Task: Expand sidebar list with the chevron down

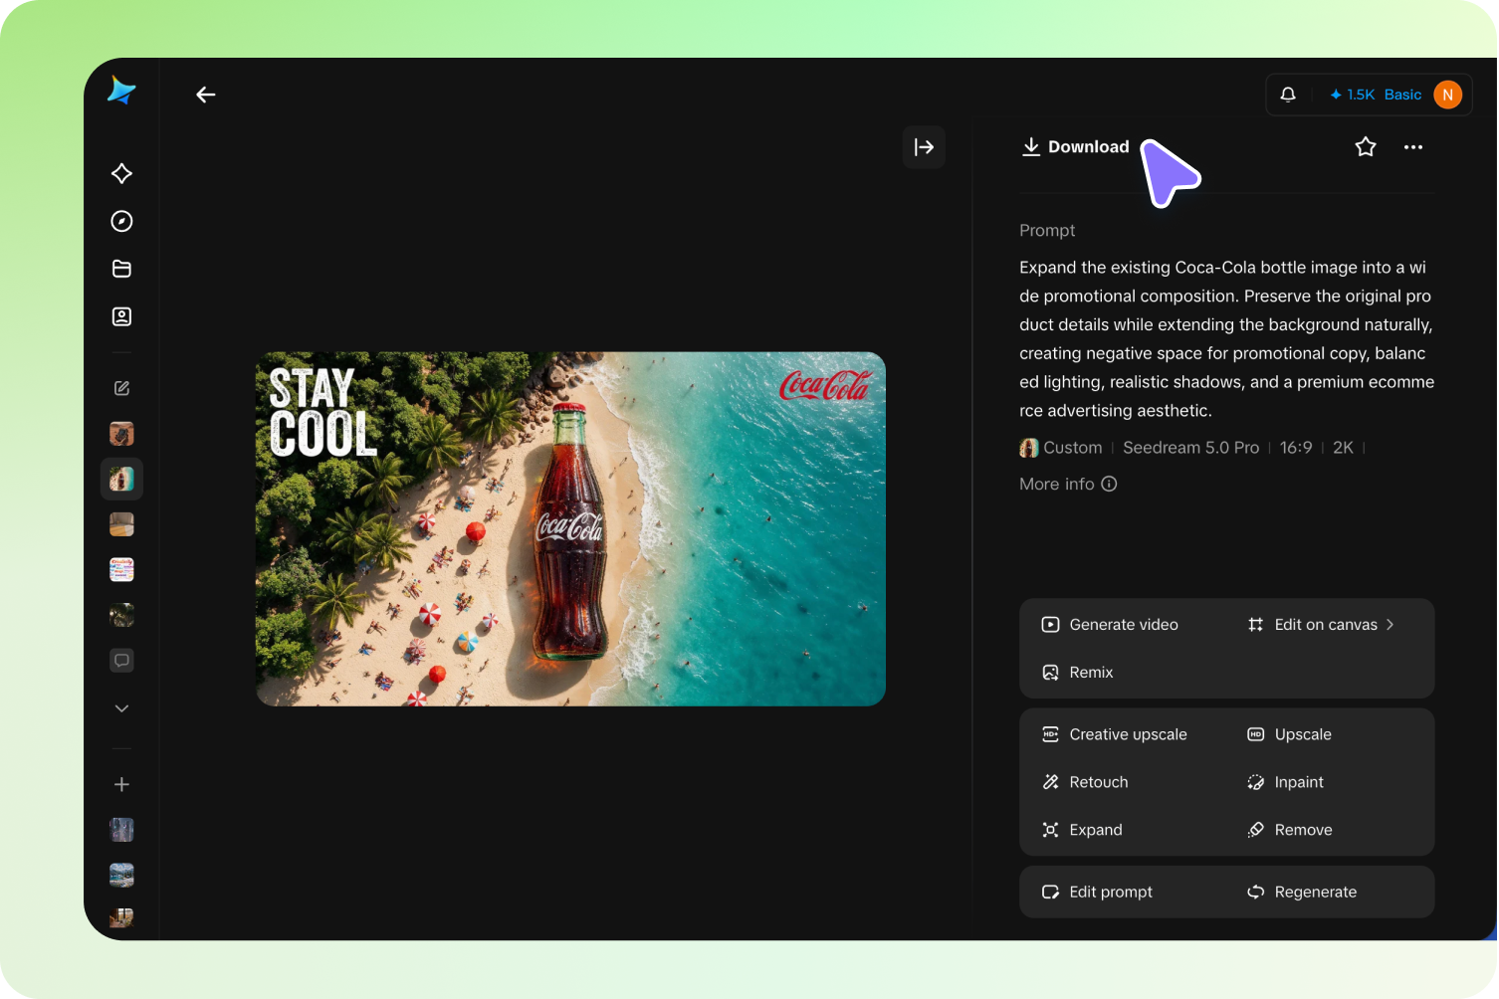Action: 121,708
